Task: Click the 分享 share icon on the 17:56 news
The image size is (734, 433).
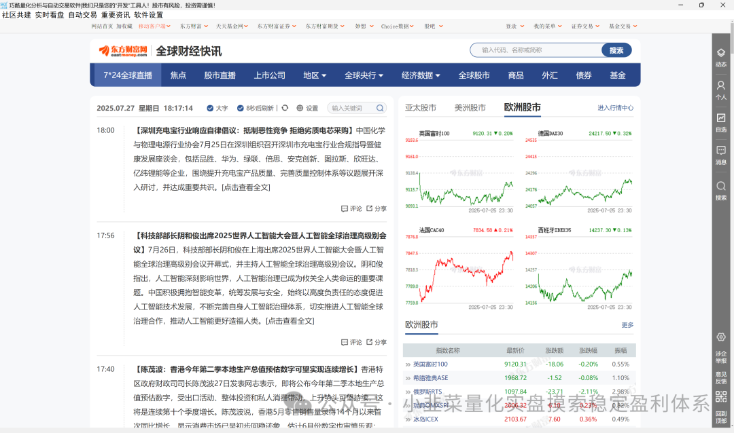Action: (369, 342)
